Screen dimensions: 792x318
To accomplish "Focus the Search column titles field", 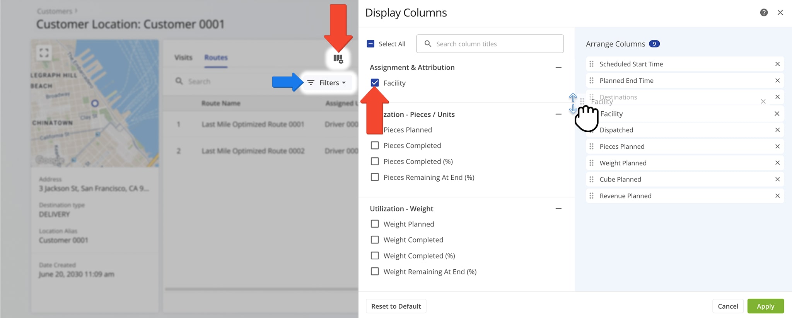I will pos(490,44).
